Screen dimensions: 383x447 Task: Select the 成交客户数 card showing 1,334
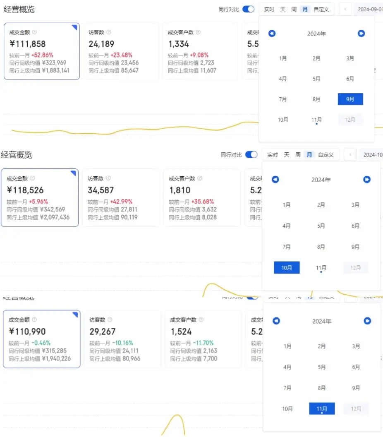(200, 51)
